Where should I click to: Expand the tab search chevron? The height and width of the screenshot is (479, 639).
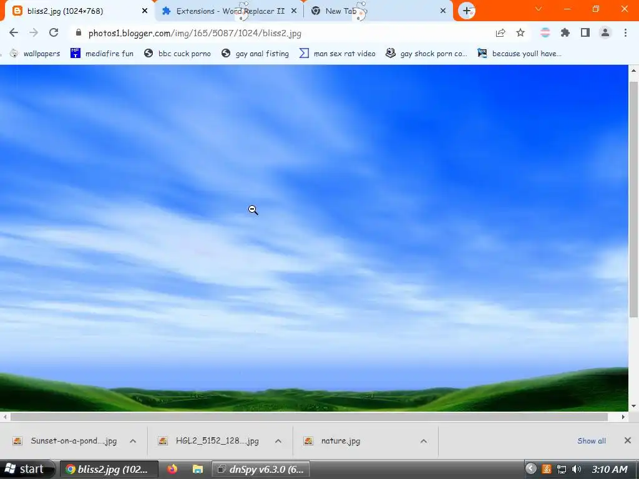point(539,9)
